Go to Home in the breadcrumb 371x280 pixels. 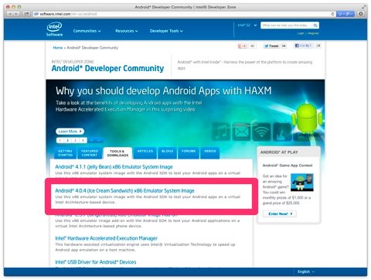tap(58, 48)
